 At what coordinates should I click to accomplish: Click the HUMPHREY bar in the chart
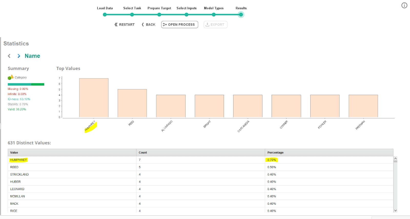click(94, 98)
